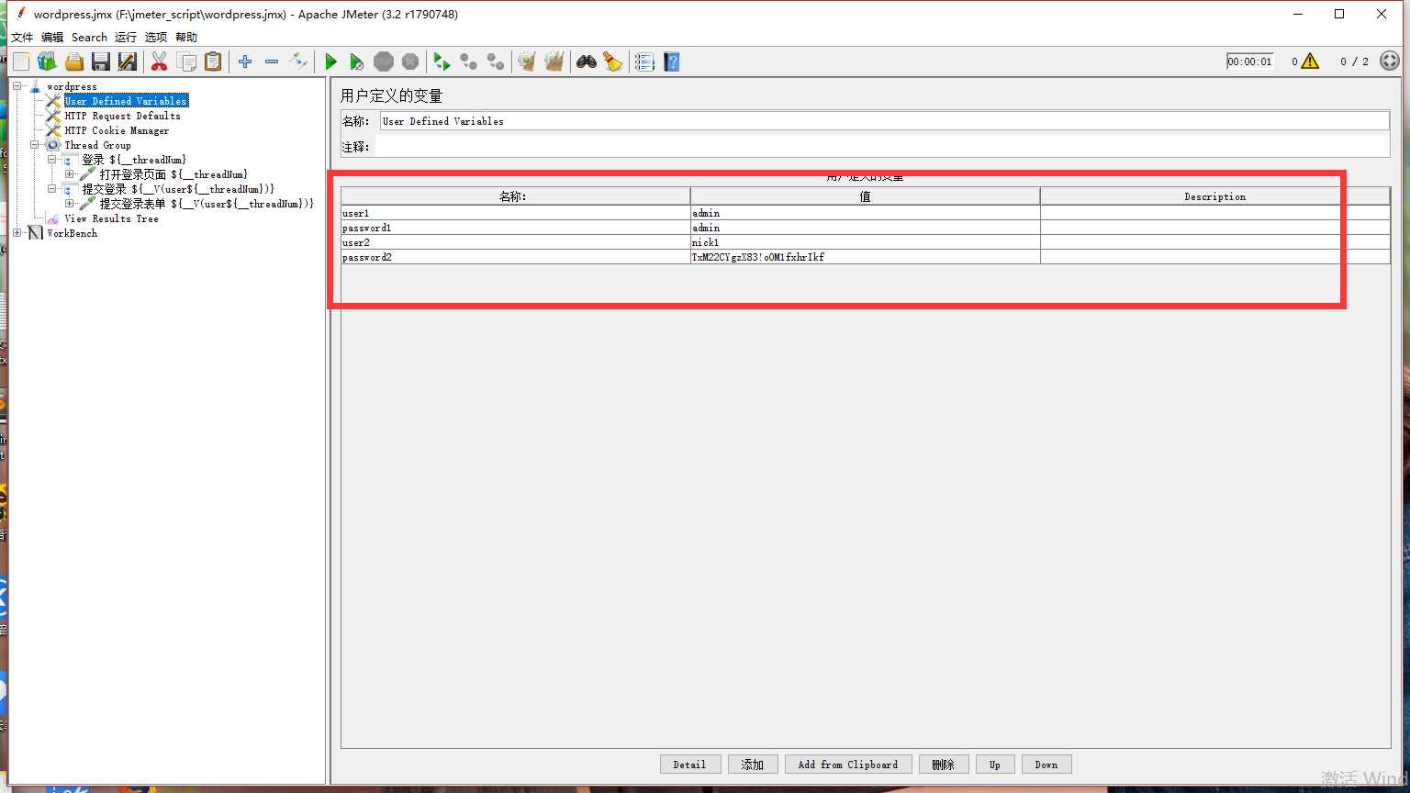Select HTTP Request Defaults in tree
The image size is (1410, 793).
pyautogui.click(x=123, y=116)
